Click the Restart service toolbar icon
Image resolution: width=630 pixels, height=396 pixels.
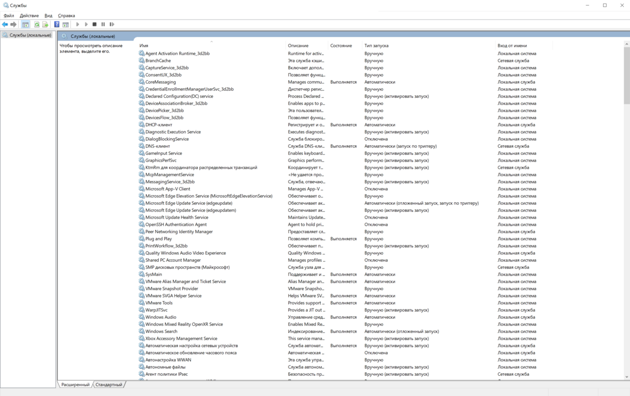tap(112, 24)
